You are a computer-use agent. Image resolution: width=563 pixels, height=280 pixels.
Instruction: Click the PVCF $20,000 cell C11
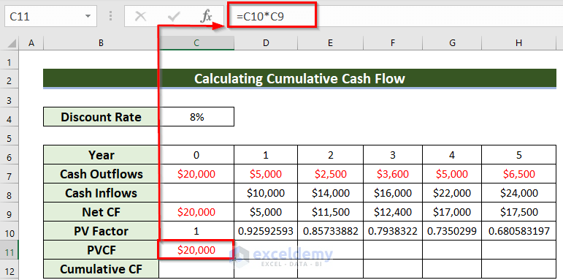196,250
